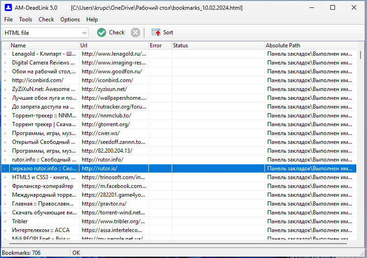Click the https://pravtor.ru/ url cell
The width and height of the screenshot is (367, 258).
114,204
